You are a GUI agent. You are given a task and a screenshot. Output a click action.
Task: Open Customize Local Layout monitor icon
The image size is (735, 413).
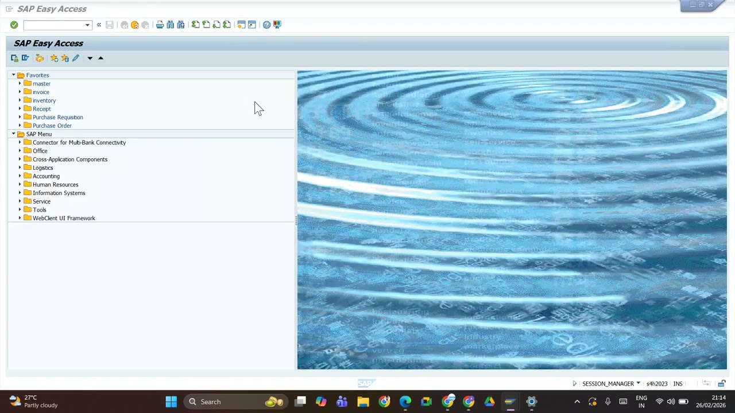coord(277,25)
